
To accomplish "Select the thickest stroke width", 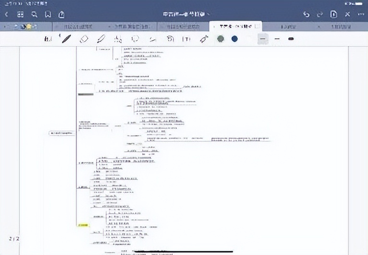I will [x=291, y=39].
